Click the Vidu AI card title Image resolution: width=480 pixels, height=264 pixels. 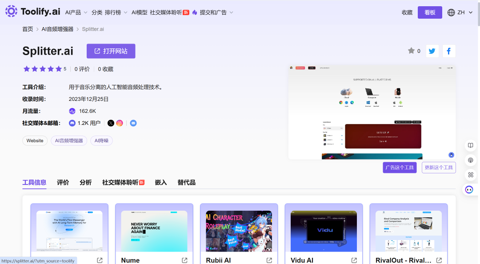(x=302, y=260)
